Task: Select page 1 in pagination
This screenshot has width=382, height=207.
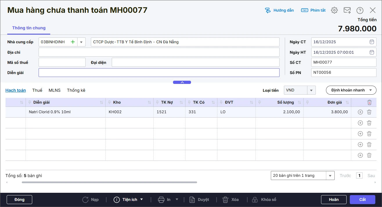Action: tap(359, 175)
